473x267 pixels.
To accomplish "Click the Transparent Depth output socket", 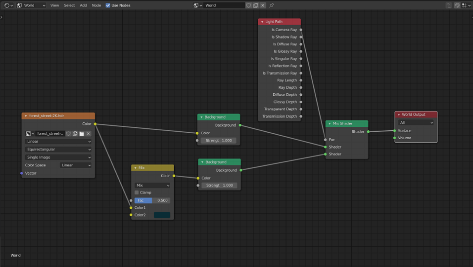I will tap(301, 109).
